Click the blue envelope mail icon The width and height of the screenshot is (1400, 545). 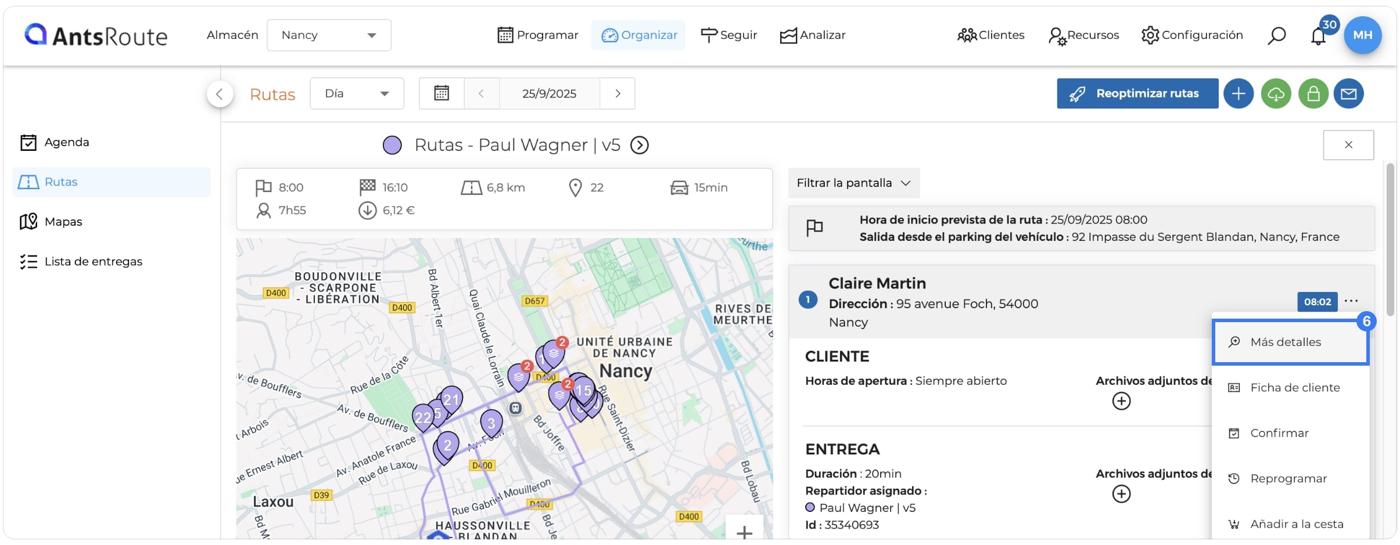tap(1349, 93)
